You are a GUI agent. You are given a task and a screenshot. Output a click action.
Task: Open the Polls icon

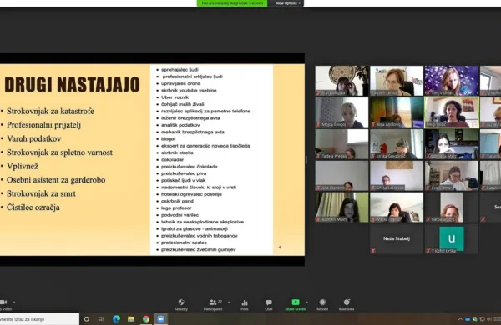coord(245,302)
